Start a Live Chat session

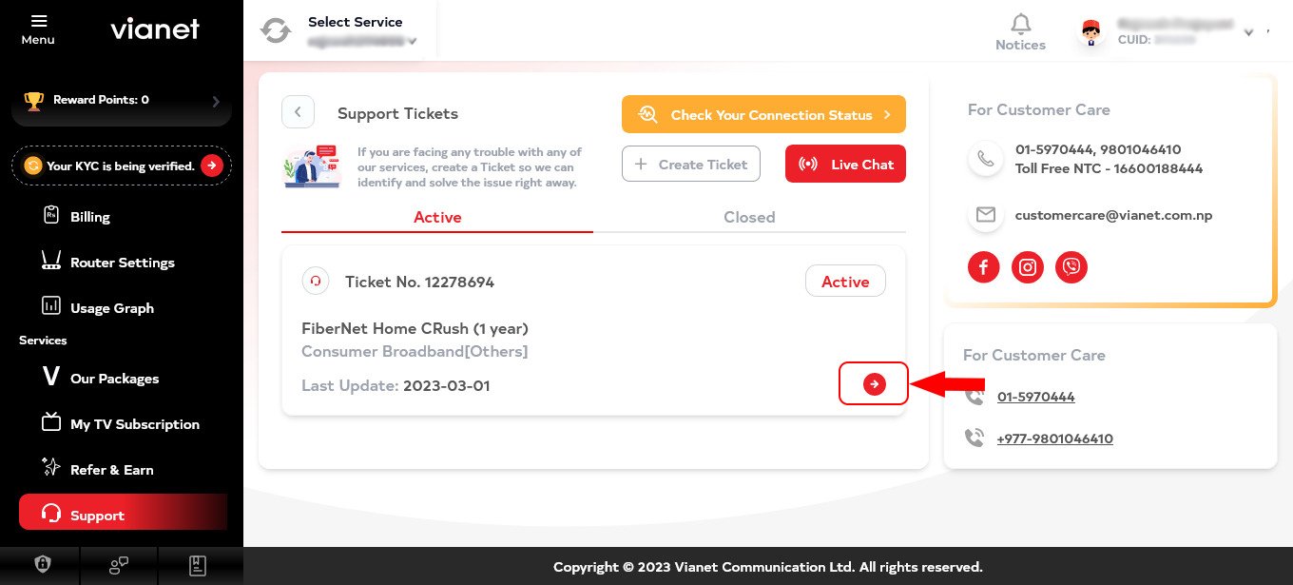click(x=845, y=164)
